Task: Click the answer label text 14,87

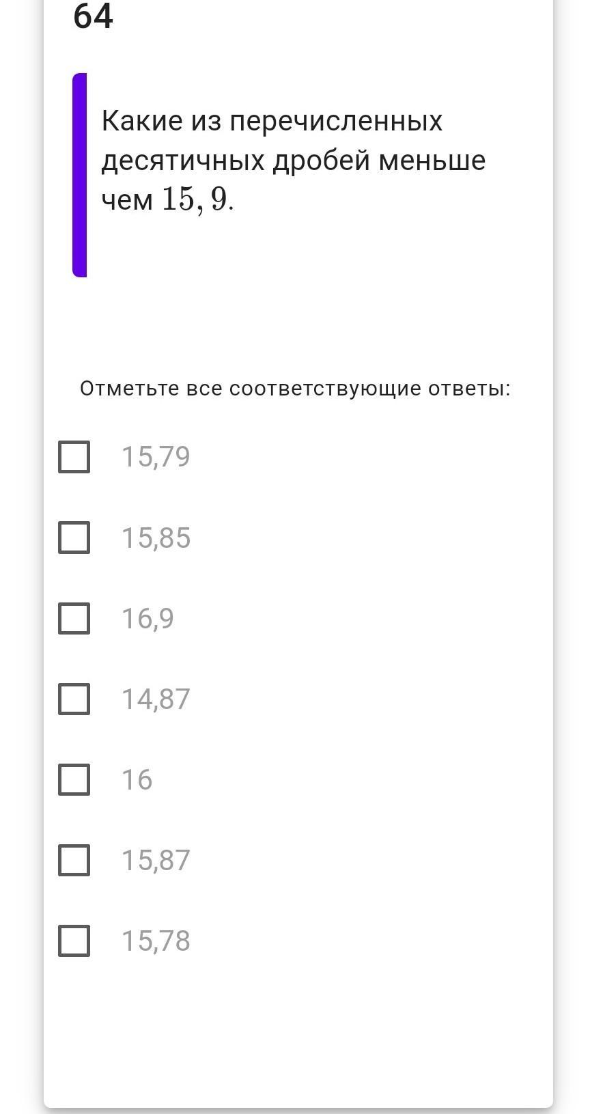Action: click(156, 699)
